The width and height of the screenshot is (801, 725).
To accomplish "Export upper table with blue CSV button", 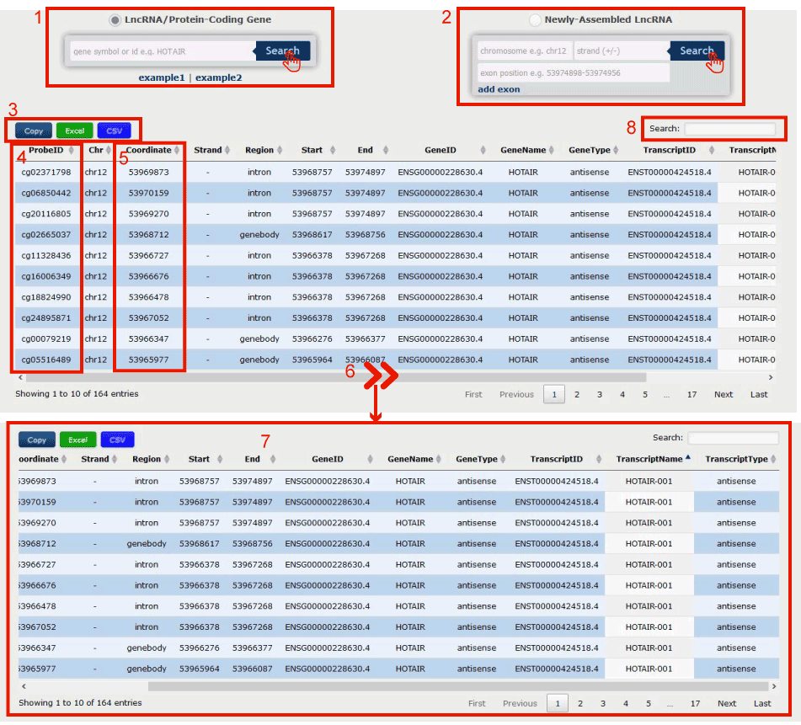I will coord(114,131).
